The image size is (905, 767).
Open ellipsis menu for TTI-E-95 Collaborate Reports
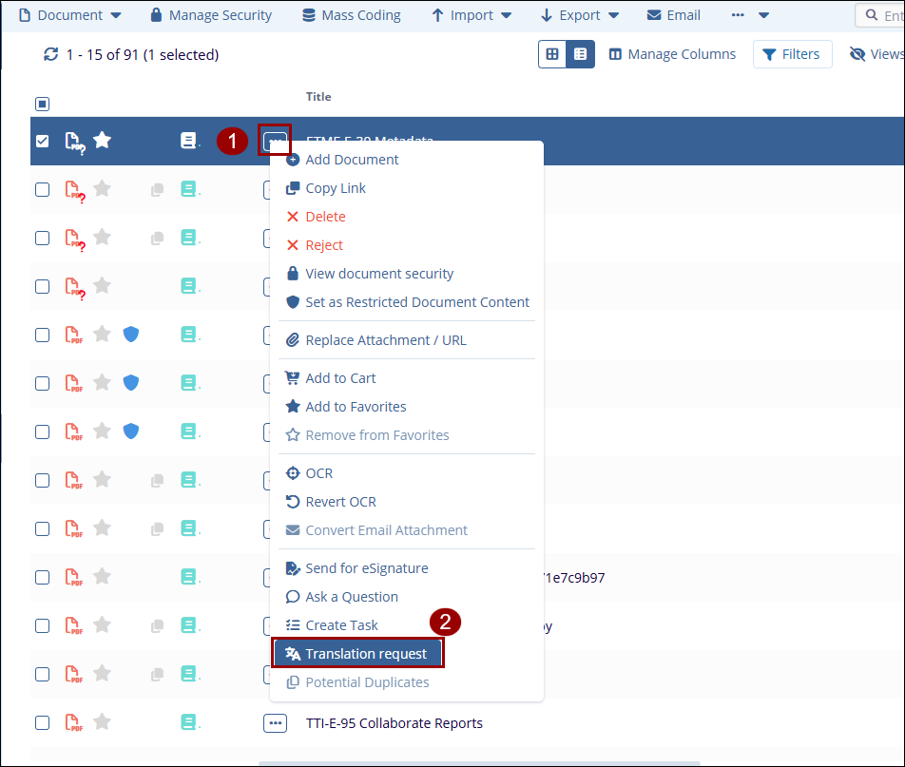(275, 723)
